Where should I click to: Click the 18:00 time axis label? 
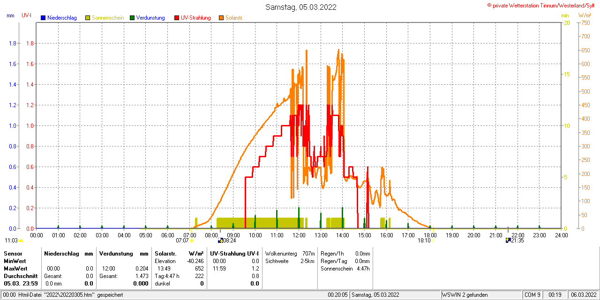(430, 235)
